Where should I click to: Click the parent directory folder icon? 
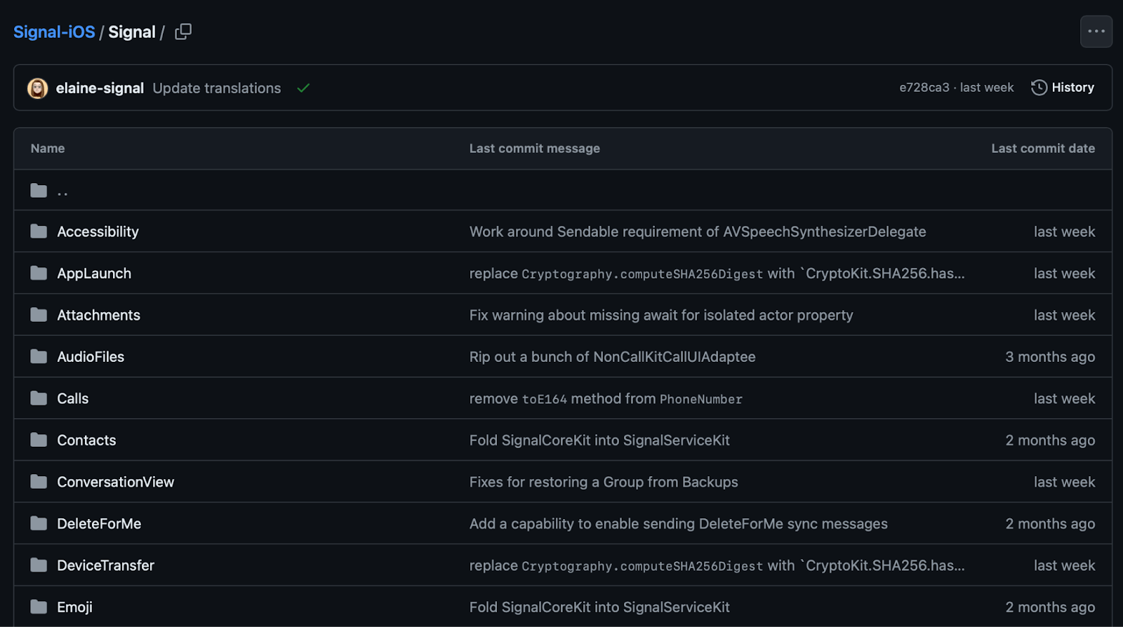[x=39, y=190]
